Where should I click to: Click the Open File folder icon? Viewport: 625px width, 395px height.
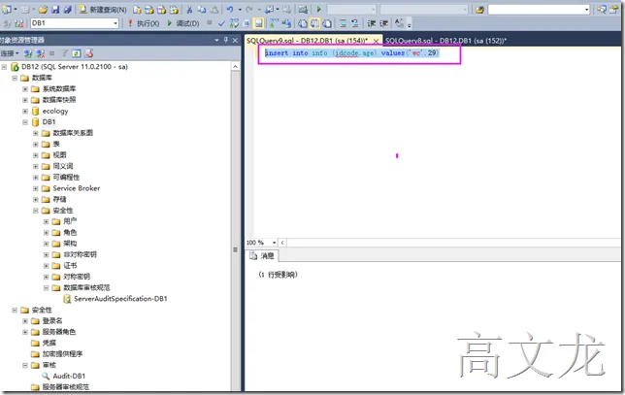click(x=43, y=10)
